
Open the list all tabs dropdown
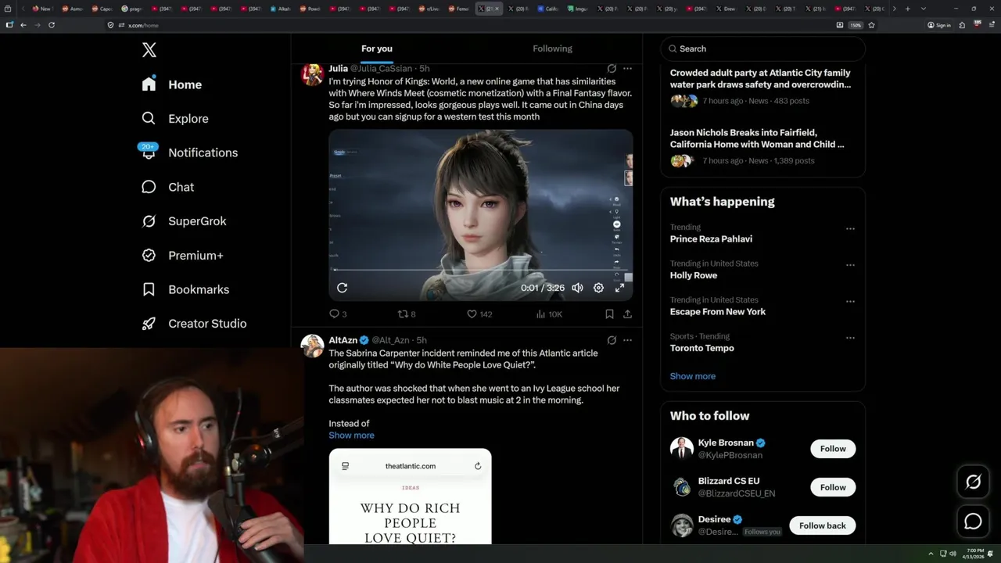click(924, 9)
